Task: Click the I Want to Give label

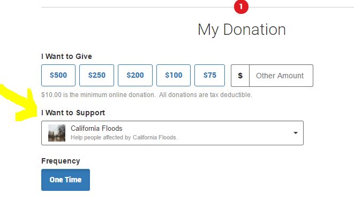Action: point(66,56)
